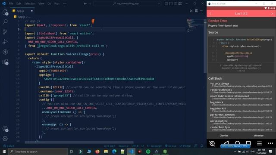276x155 pixels.
Task: Click the Go Live status bar button
Action: [x=171, y=146]
